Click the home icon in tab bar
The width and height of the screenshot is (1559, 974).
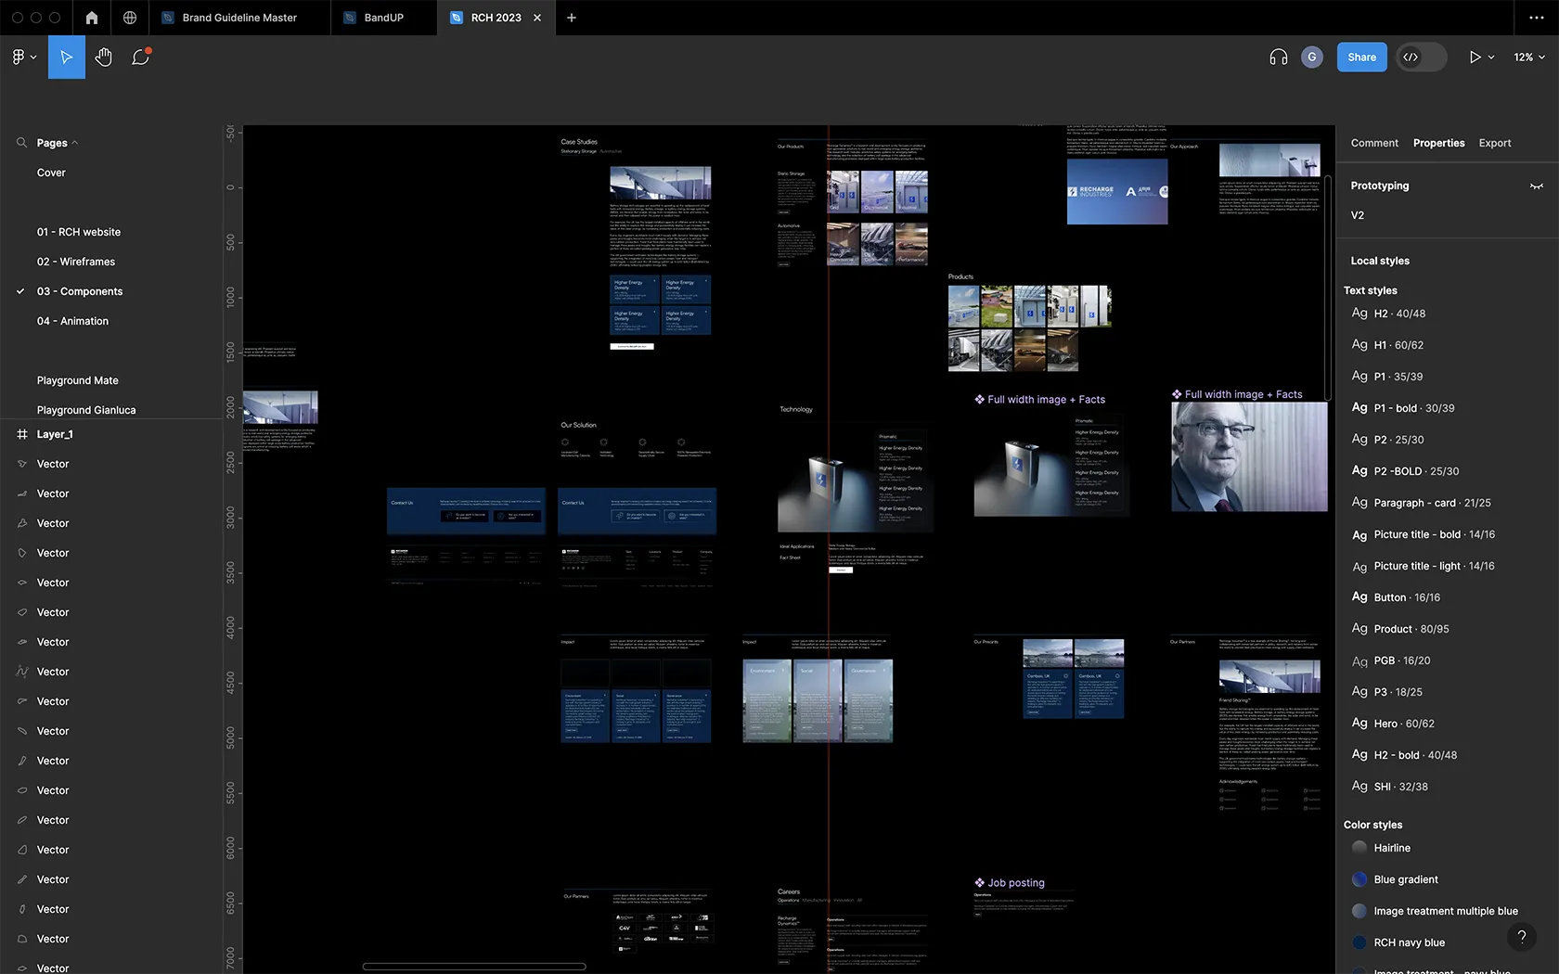(x=91, y=18)
